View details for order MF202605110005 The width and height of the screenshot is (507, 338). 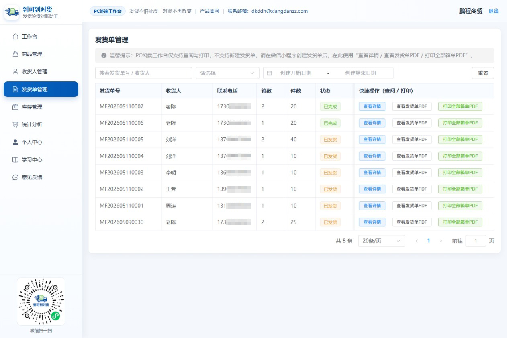point(372,139)
